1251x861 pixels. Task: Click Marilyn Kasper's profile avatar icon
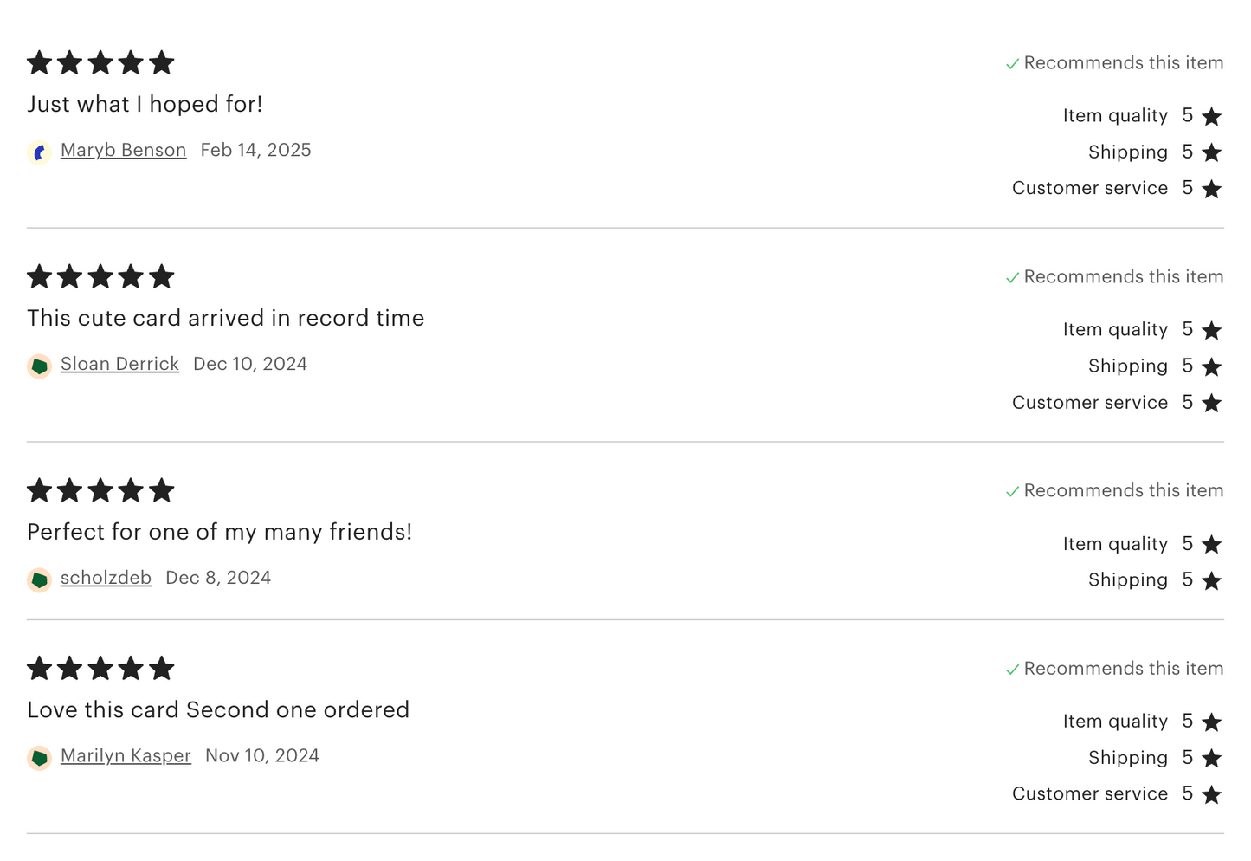39,758
